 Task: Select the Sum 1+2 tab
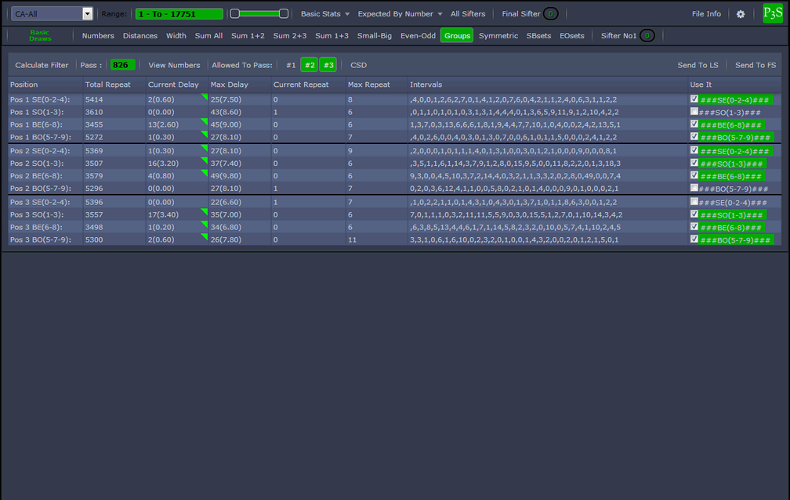[248, 36]
